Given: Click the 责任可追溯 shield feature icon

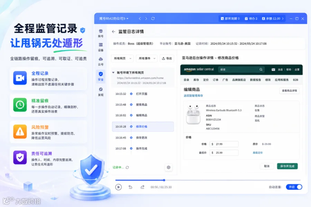Looking at the screenshot, I should pos(20,158).
